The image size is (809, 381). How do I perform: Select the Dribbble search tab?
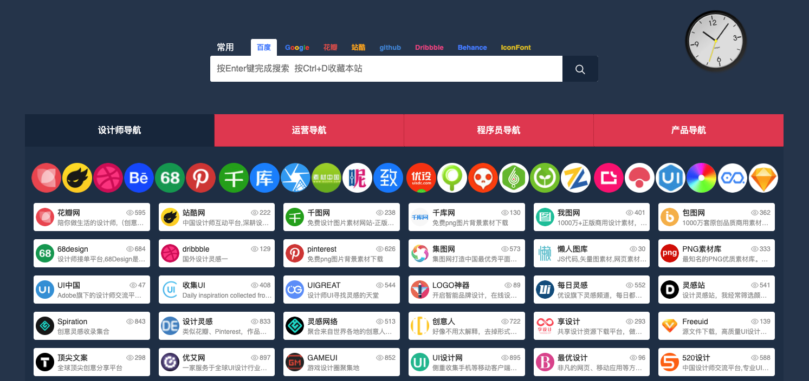coord(429,47)
